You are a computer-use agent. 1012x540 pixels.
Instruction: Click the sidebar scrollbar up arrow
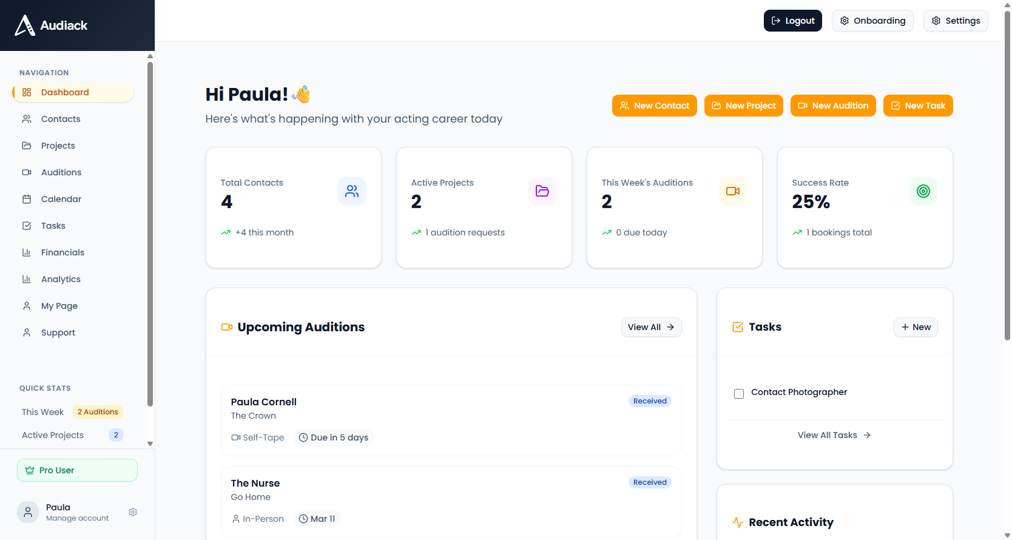click(150, 56)
